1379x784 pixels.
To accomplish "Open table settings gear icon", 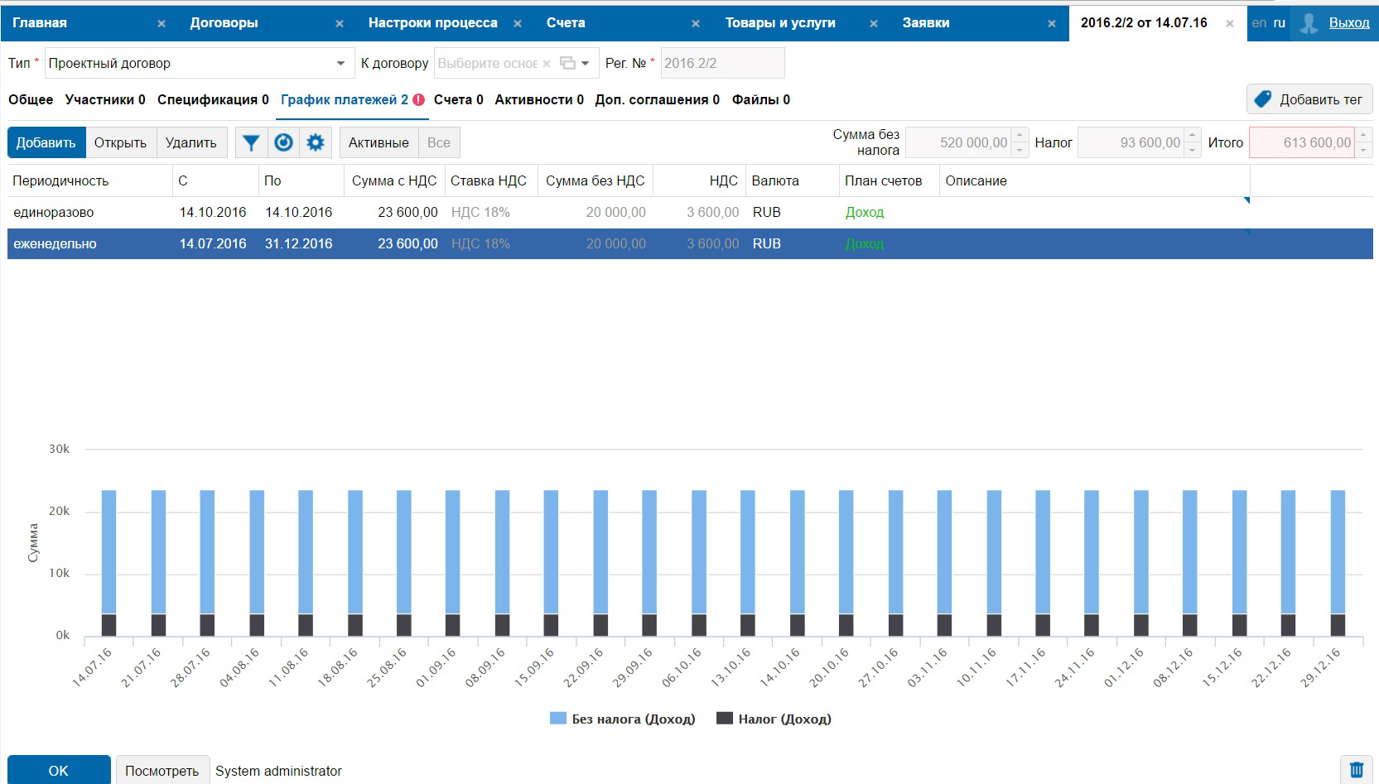I will pyautogui.click(x=316, y=142).
